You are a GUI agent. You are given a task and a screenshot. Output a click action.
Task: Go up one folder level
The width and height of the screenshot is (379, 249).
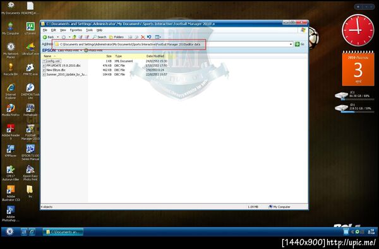pyautogui.click(x=75, y=37)
